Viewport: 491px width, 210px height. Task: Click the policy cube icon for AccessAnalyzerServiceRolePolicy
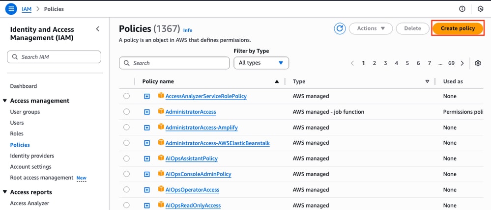161,96
